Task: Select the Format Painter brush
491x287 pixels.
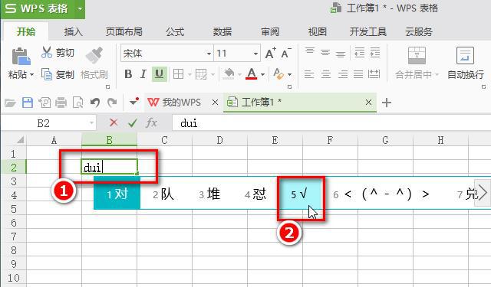Action: click(94, 55)
